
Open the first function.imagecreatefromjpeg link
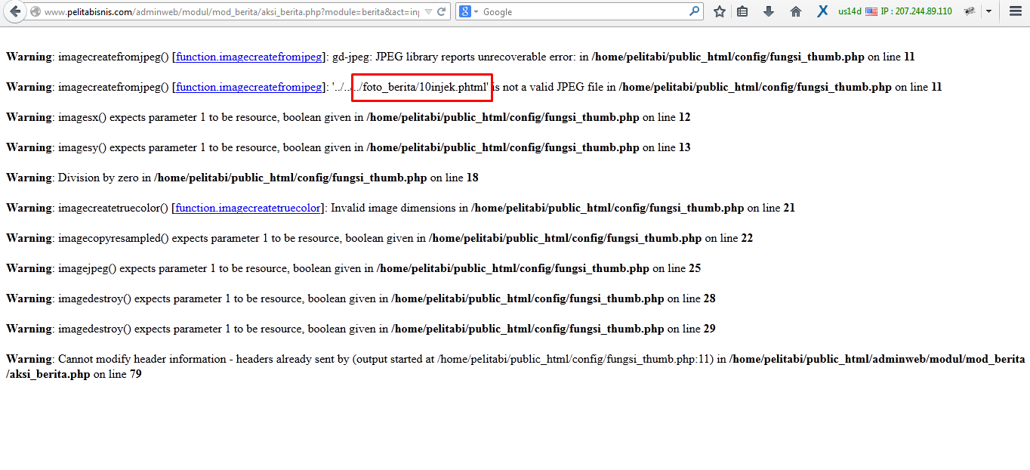click(x=249, y=57)
